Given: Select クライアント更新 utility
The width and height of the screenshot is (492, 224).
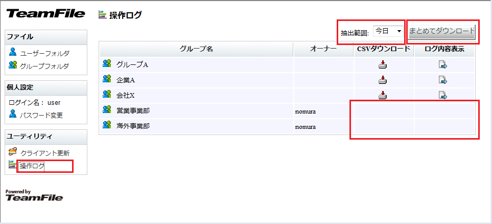Looking at the screenshot, I should 44,152.
